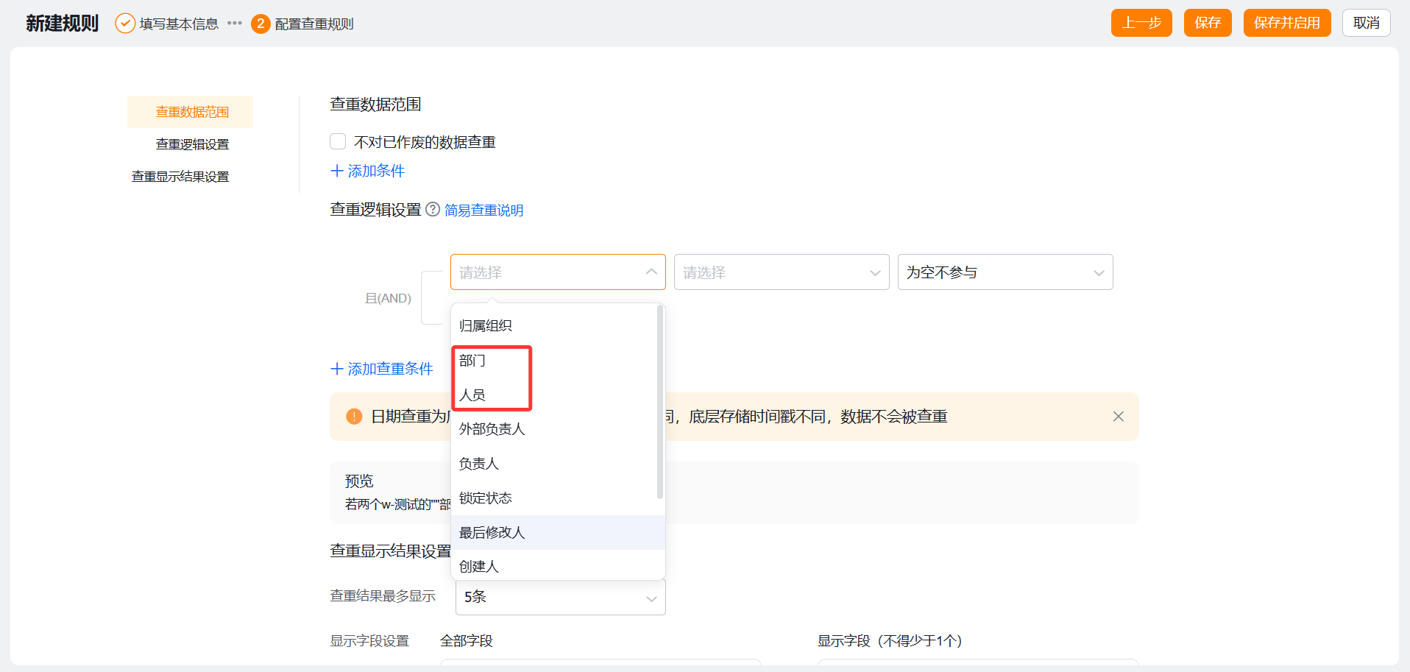Close the orange date warning banner
The image size is (1410, 672).
pos(1118,417)
